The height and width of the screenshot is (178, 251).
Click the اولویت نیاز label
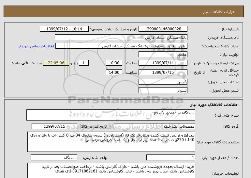229,55
